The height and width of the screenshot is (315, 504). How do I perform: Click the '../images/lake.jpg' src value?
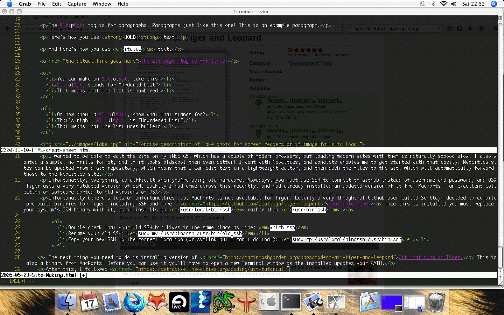[93, 144]
